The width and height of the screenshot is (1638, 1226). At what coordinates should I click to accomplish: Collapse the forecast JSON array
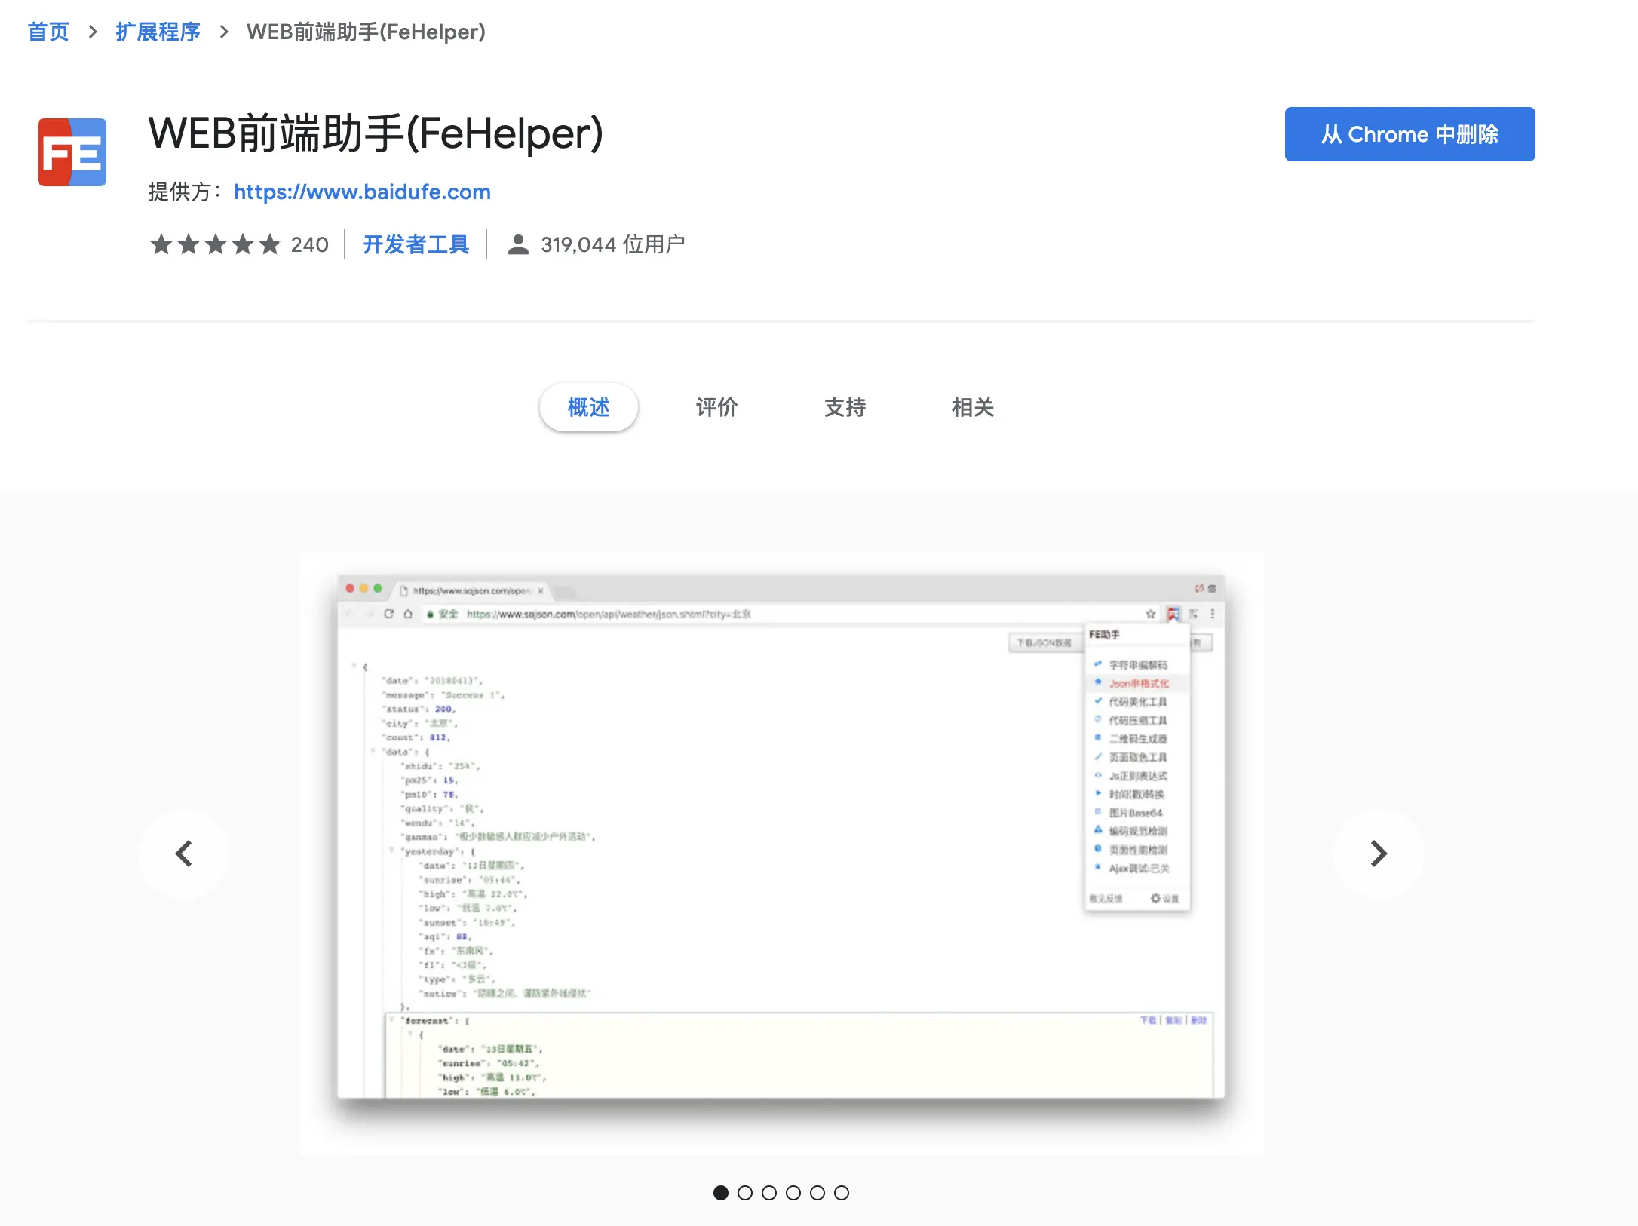392,1019
